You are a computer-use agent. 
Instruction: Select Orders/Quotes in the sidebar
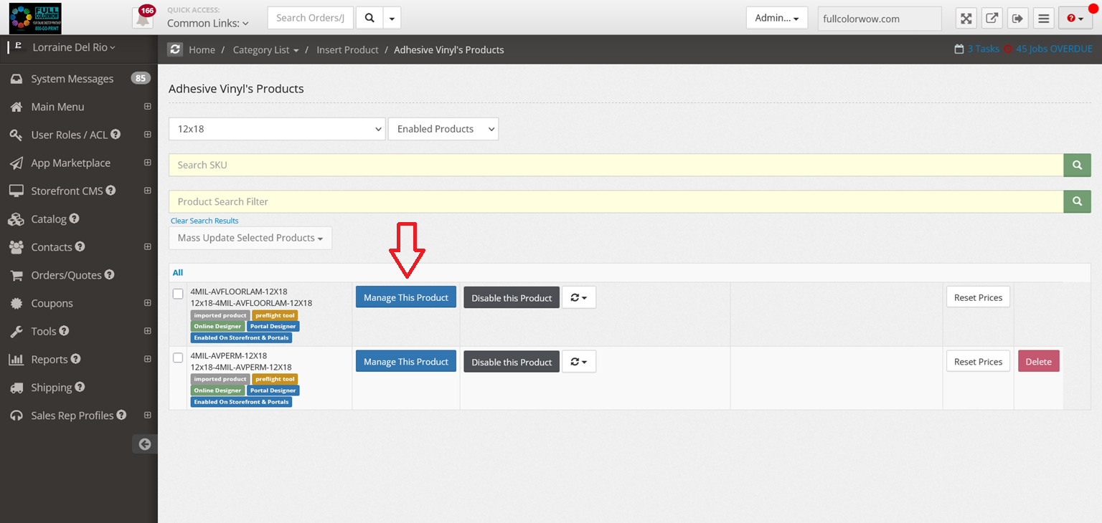tap(66, 275)
